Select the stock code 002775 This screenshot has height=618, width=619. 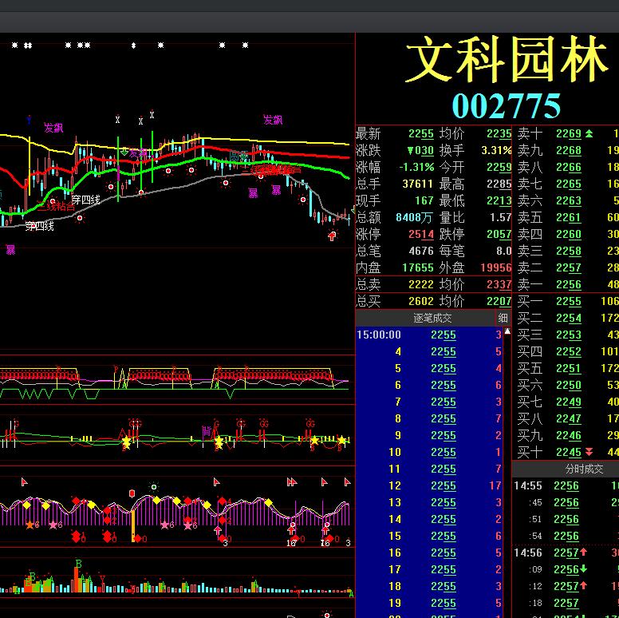click(506, 106)
